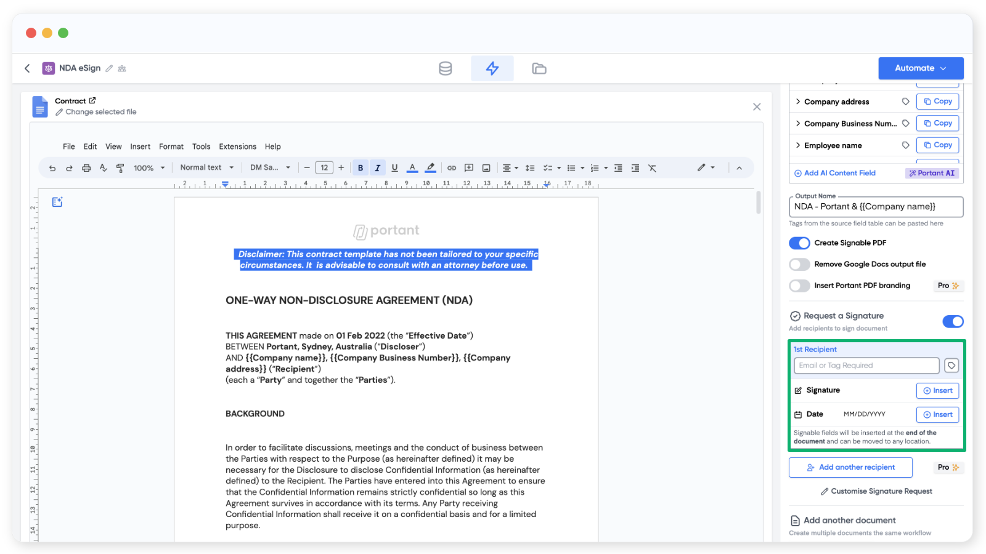Toggle Insert Portant PDF branding

pyautogui.click(x=799, y=286)
